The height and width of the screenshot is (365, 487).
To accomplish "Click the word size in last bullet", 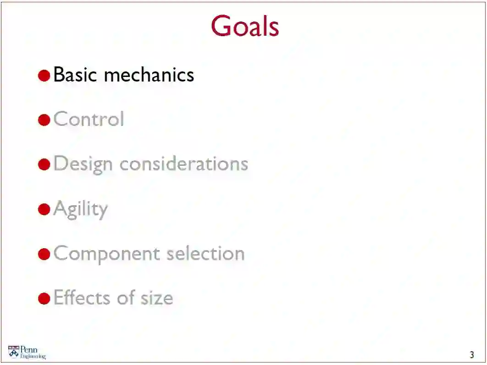I will (x=157, y=298).
